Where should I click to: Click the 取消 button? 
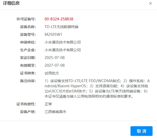pyautogui.click(x=141, y=131)
